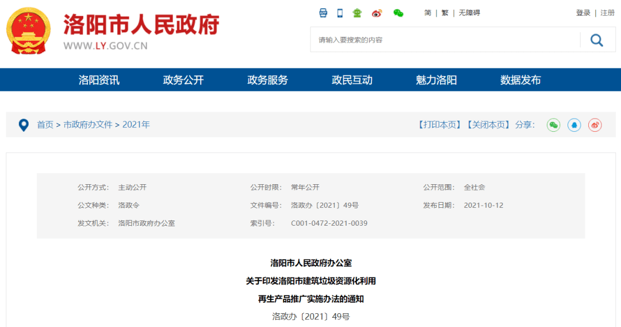Click the magnifying glass search button
621x327 pixels.
pos(597,40)
